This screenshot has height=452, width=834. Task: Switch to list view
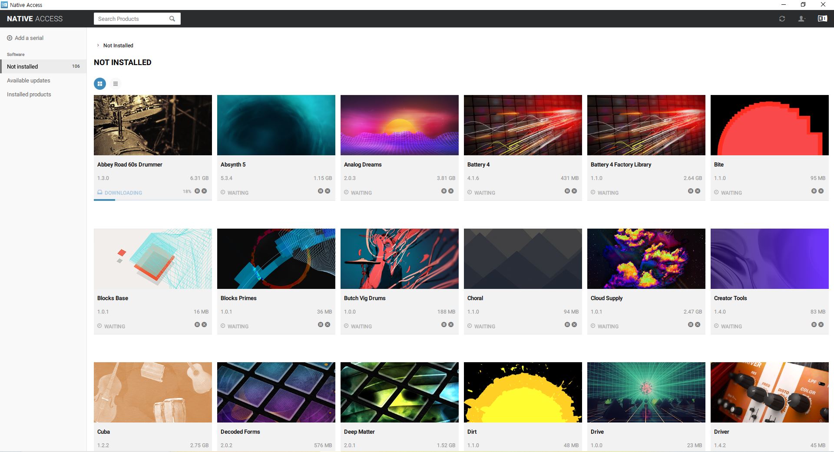pyautogui.click(x=116, y=84)
